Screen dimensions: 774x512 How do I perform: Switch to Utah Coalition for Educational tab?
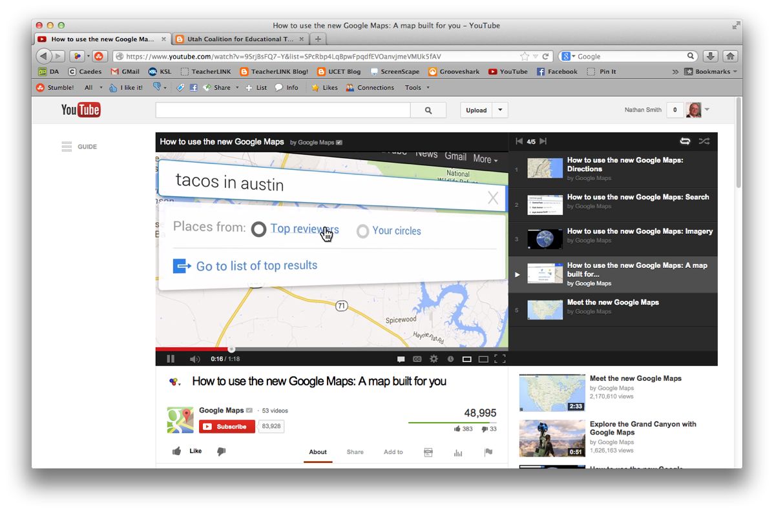click(x=240, y=39)
